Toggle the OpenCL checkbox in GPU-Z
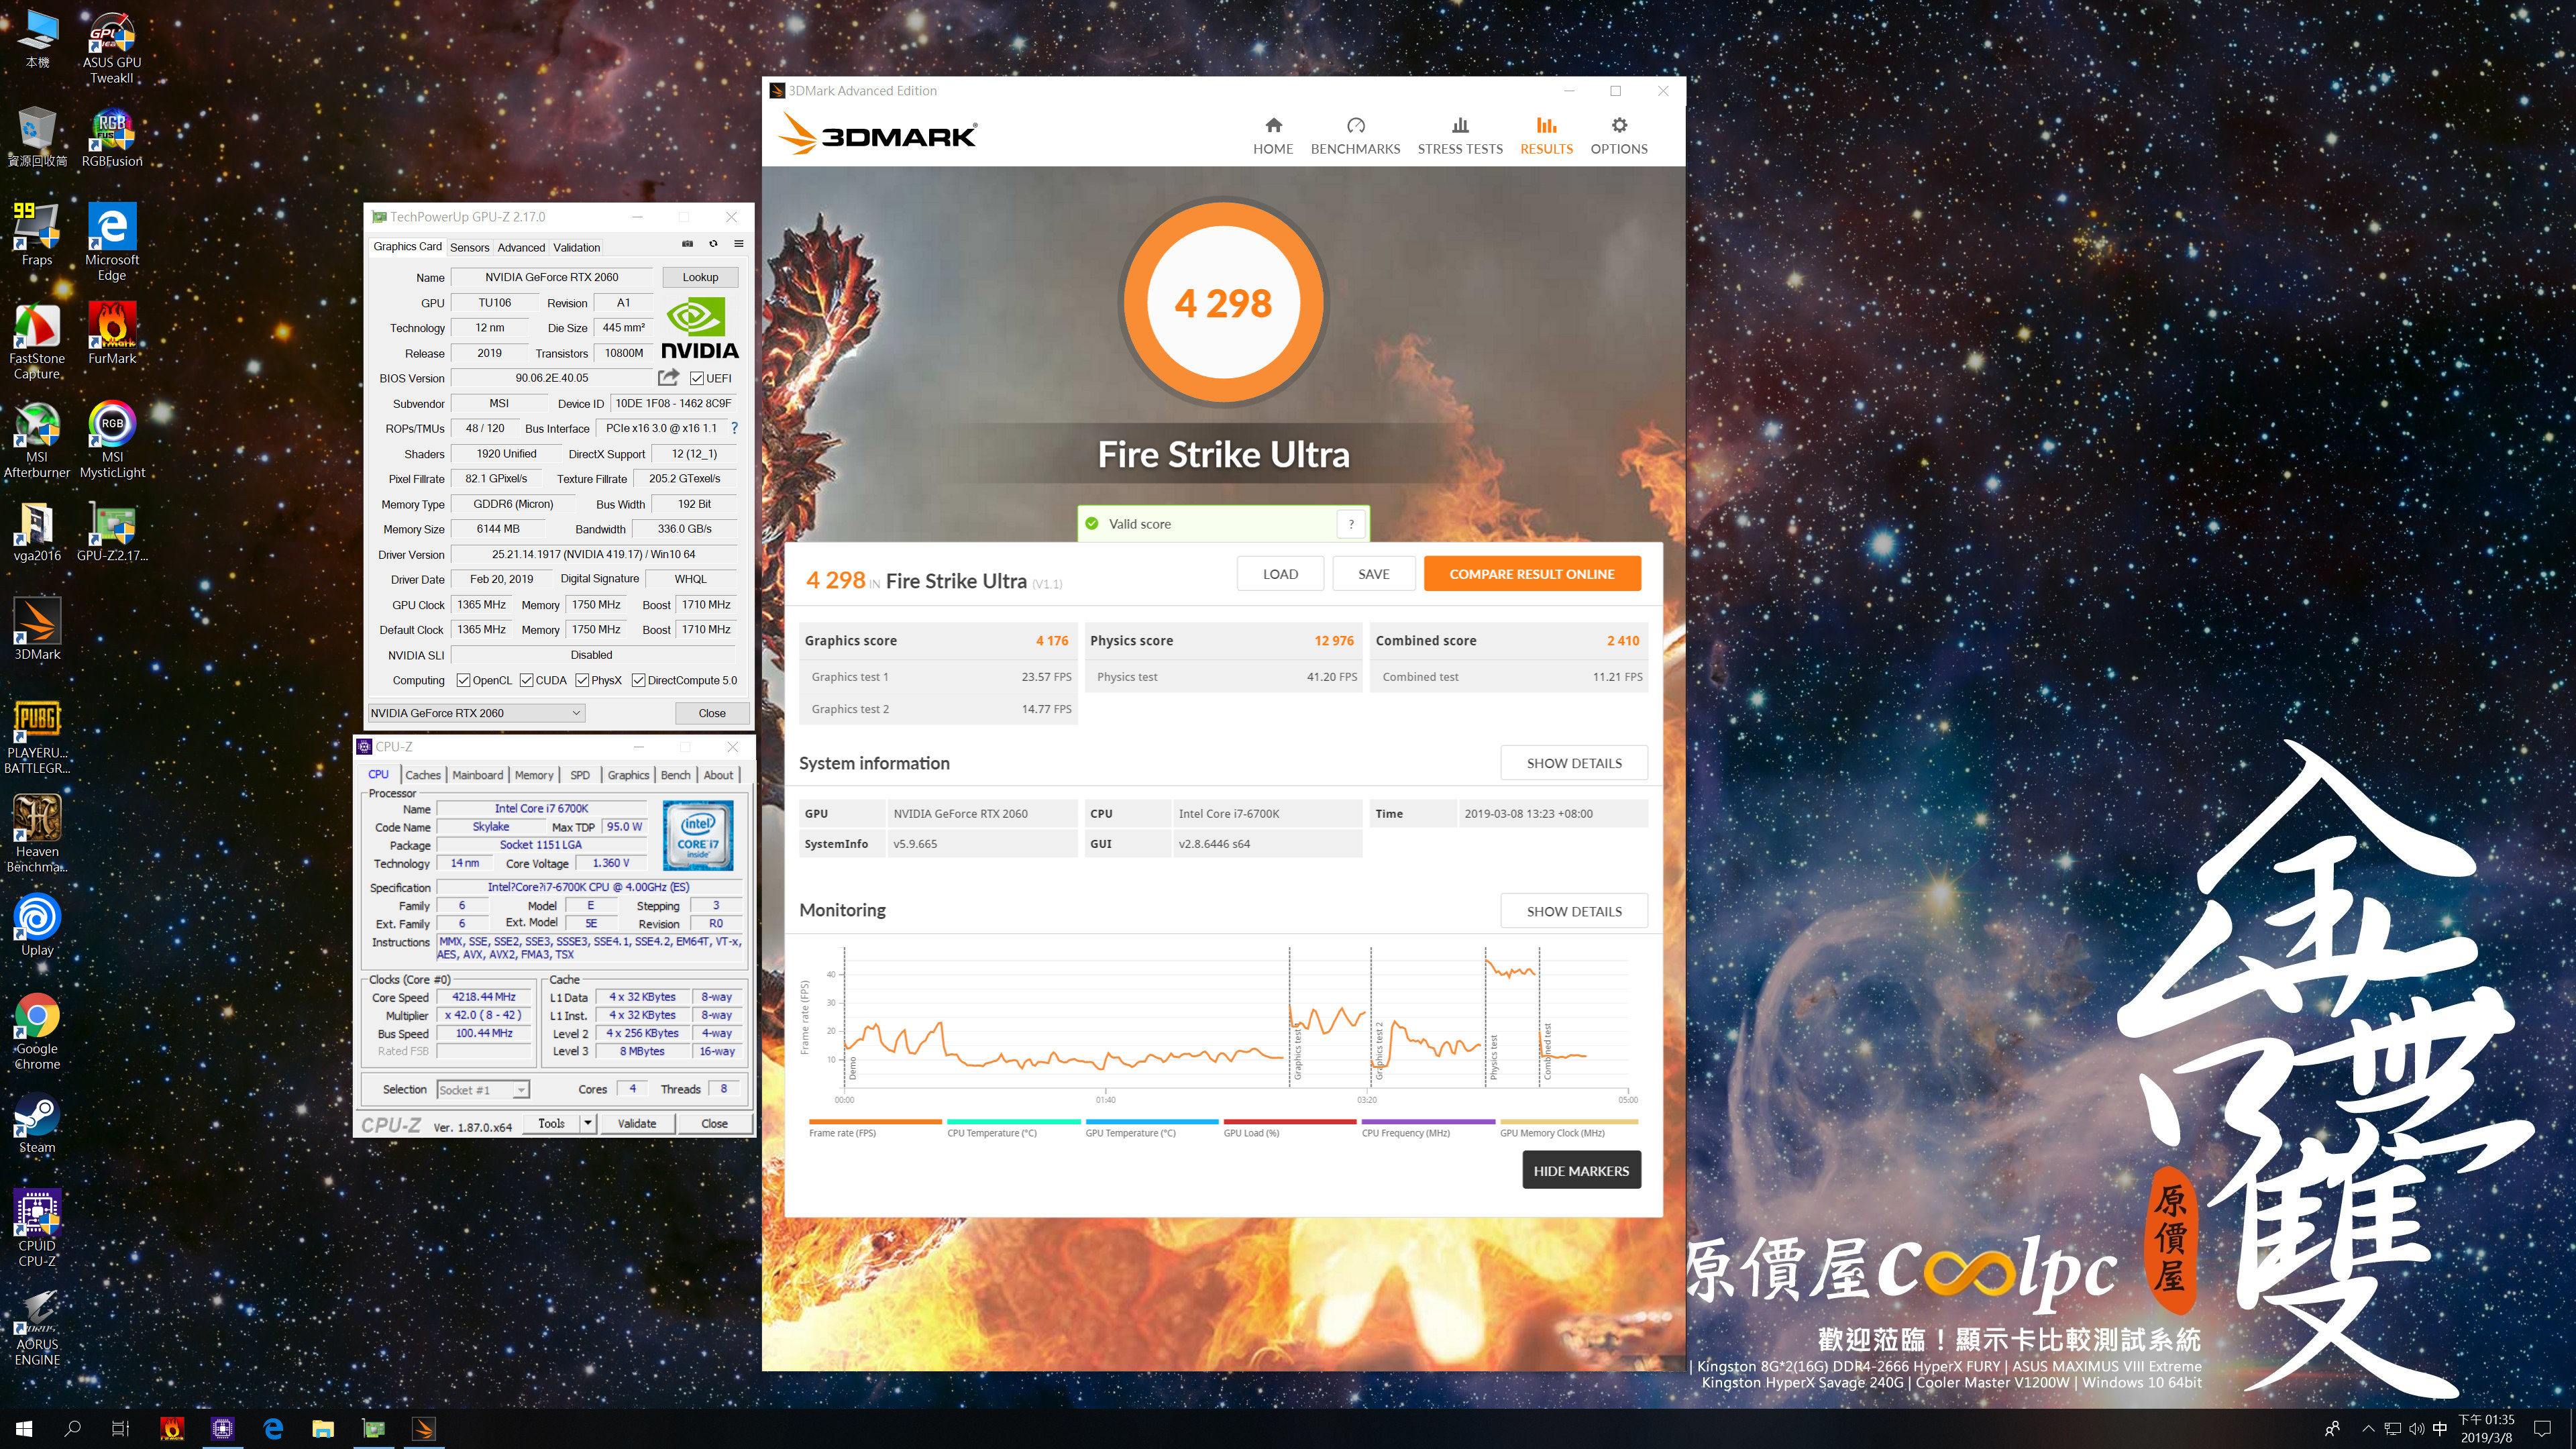2576x1449 pixels. coord(463,680)
